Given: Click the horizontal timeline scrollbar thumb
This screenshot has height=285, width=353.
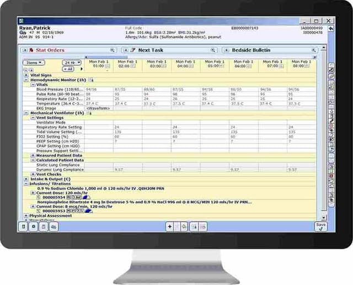Looking at the screenshot, I should coord(107,57).
